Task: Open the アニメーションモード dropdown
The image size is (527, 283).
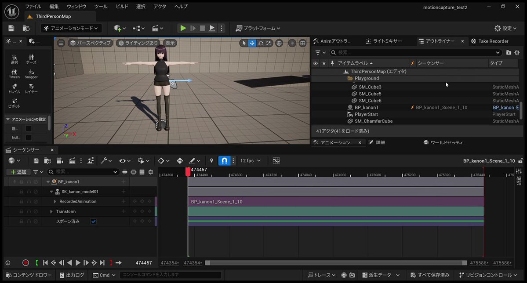Action: point(72,28)
